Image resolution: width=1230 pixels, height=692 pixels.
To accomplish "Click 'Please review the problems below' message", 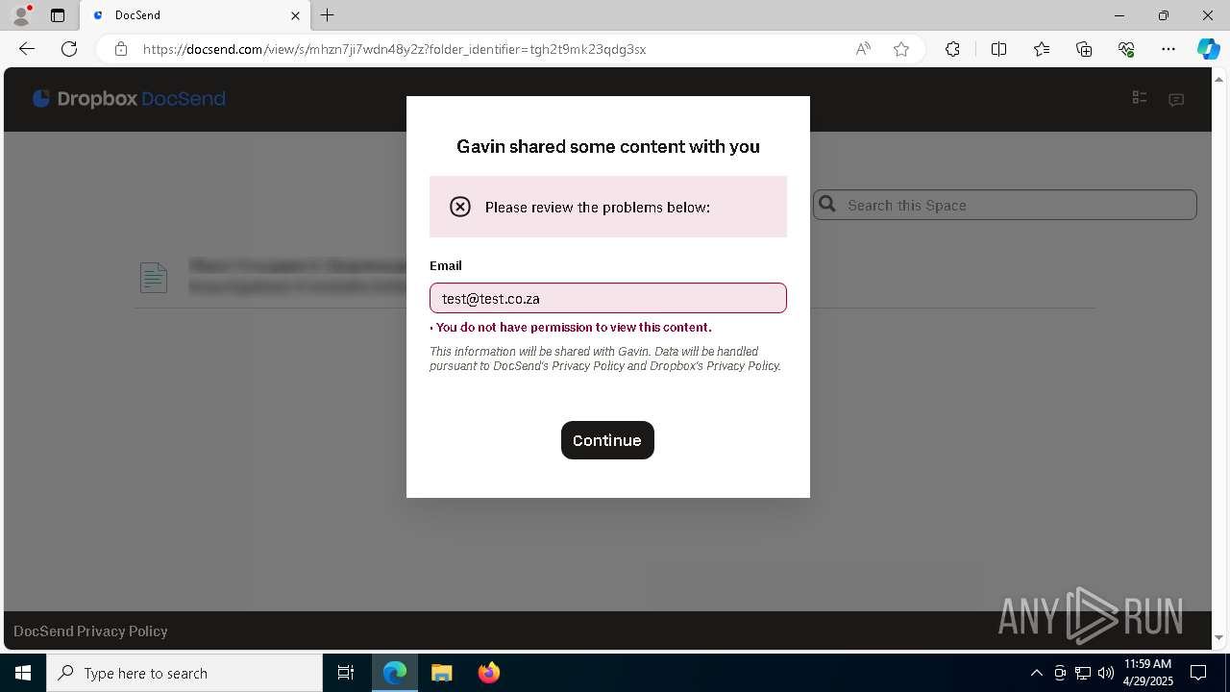I will [598, 207].
